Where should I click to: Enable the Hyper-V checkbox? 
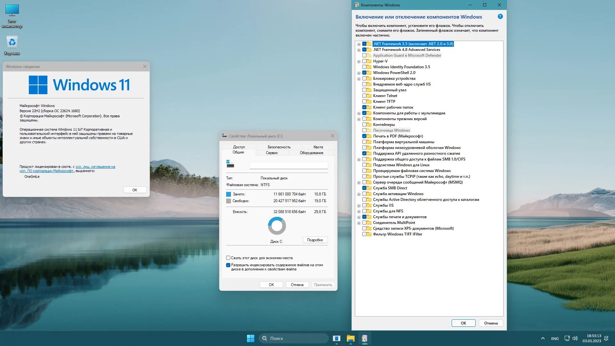(364, 61)
